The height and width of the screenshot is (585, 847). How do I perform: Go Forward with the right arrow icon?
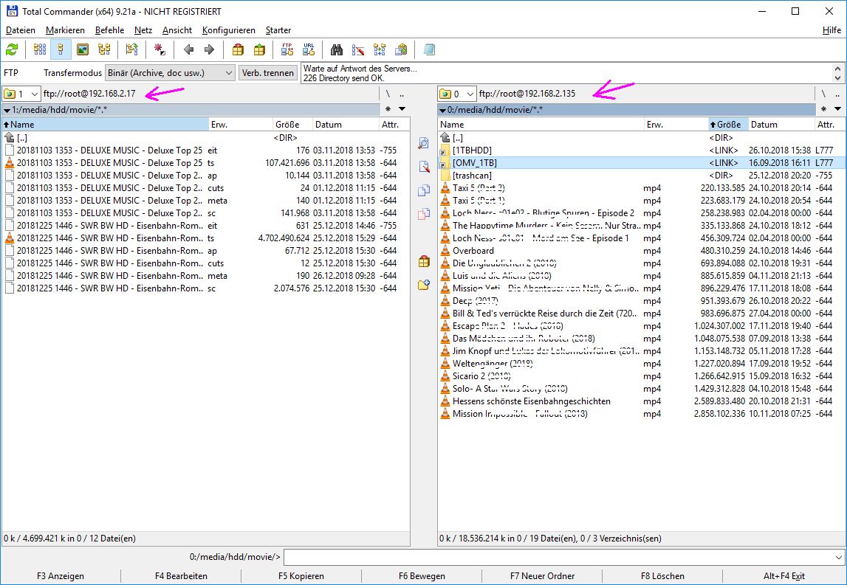pyautogui.click(x=210, y=49)
